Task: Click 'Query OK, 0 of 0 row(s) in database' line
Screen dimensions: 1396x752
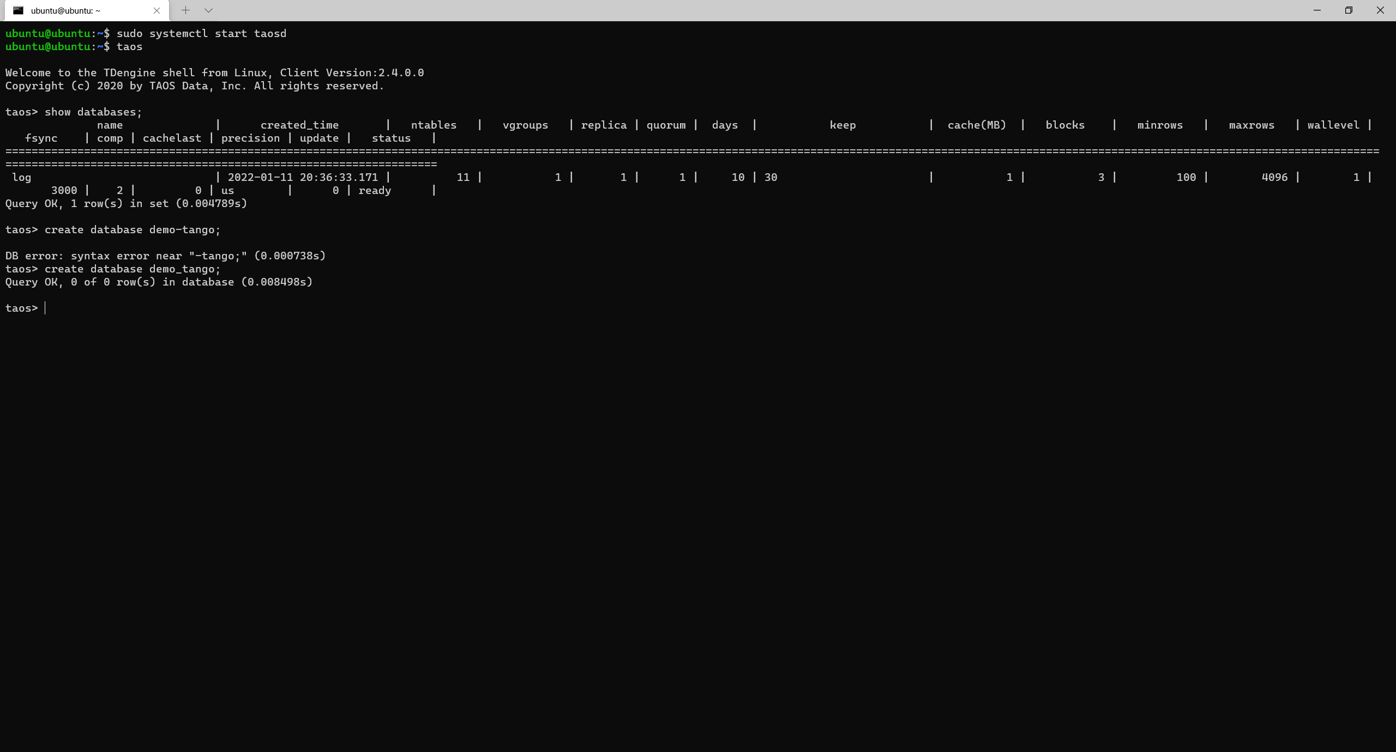Action: tap(159, 282)
